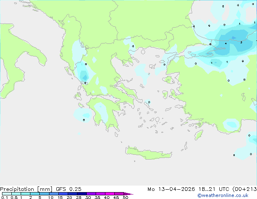Click the 20–25 mm legend swatch
The image size is (257, 199).
tap(73, 194)
